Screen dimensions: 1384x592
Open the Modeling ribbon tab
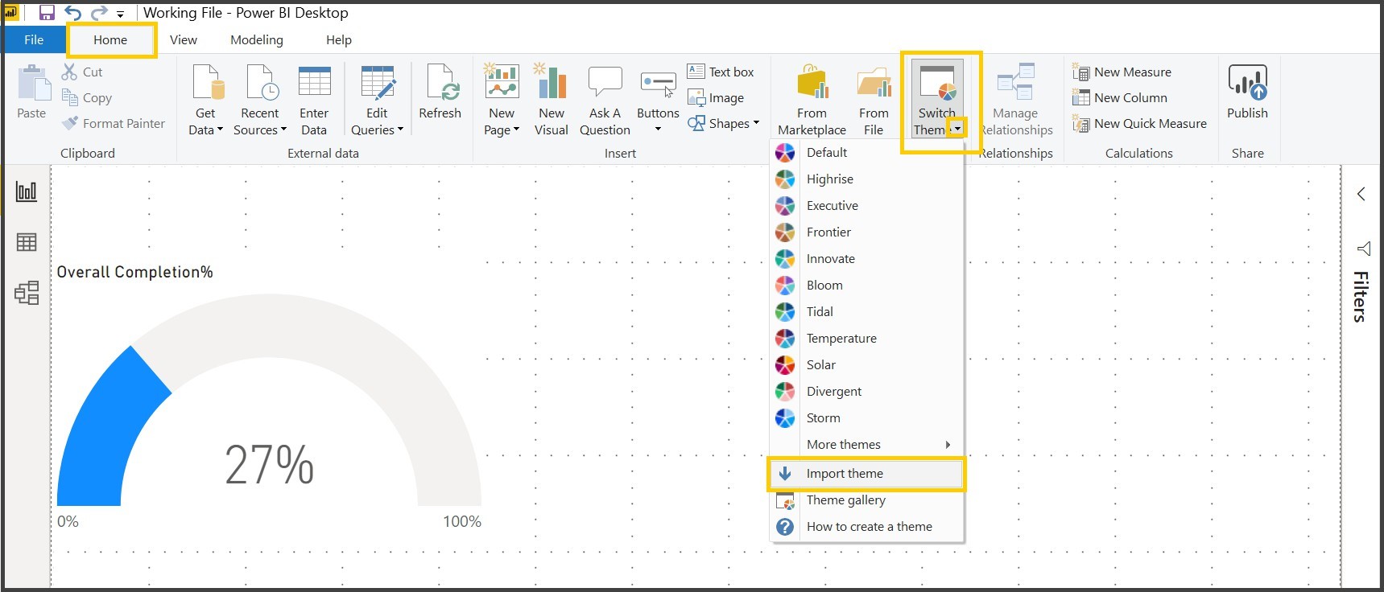(257, 40)
